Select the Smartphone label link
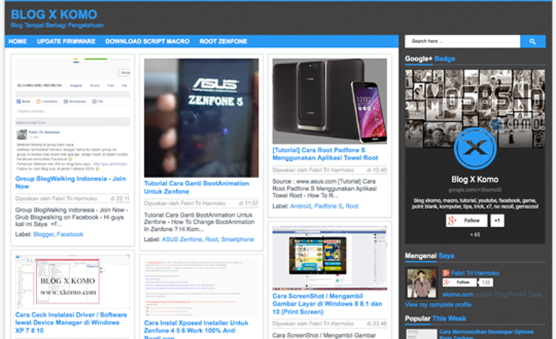556x339 pixels. click(238, 239)
